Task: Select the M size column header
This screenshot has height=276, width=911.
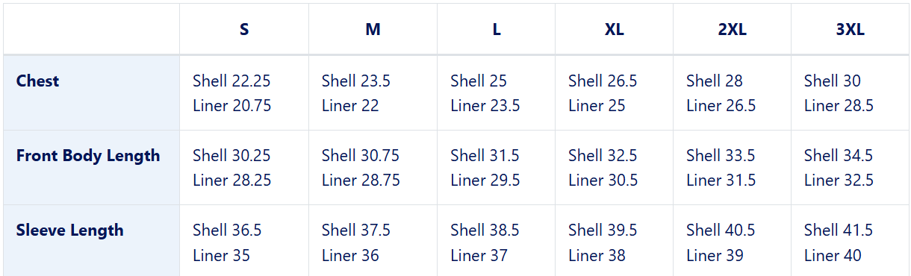Action: [373, 30]
